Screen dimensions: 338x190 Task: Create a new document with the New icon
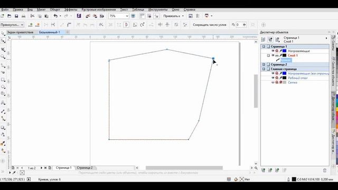click(x=2, y=16)
